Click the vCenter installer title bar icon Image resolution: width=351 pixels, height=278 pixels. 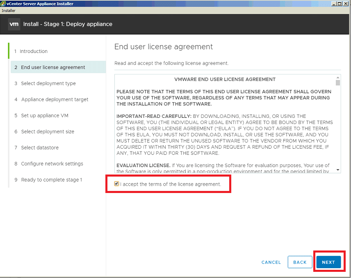(x=3, y=4)
